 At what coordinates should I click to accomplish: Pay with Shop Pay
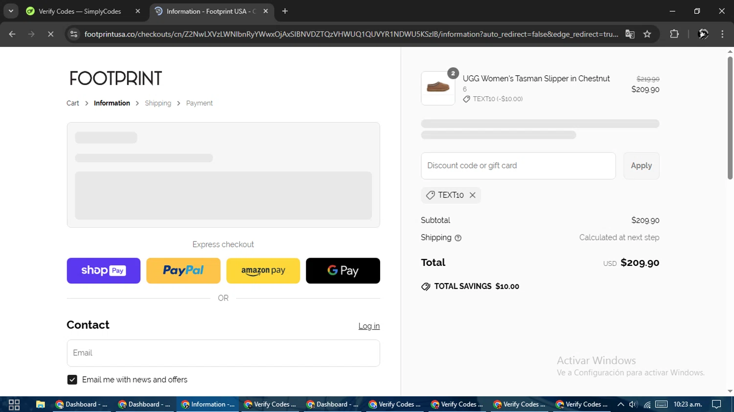tap(104, 271)
